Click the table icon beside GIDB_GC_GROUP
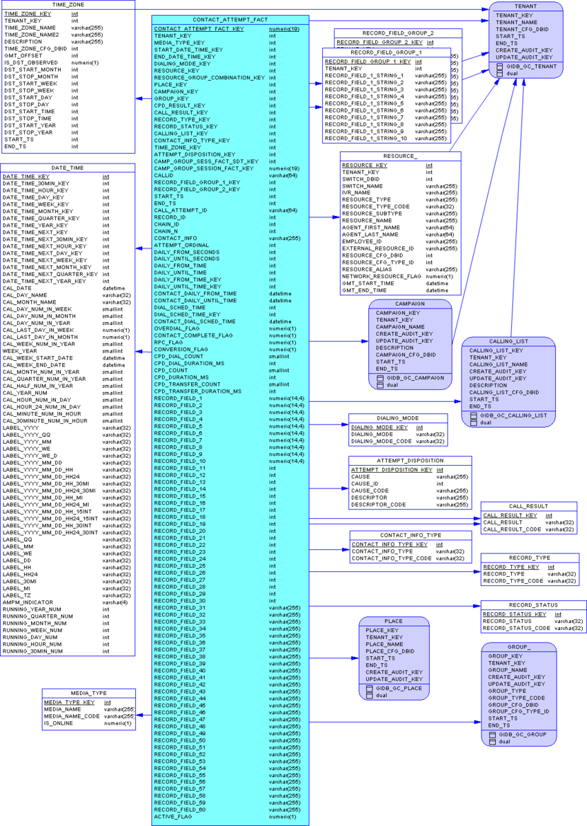This screenshot has width=587, height=826. [493, 734]
